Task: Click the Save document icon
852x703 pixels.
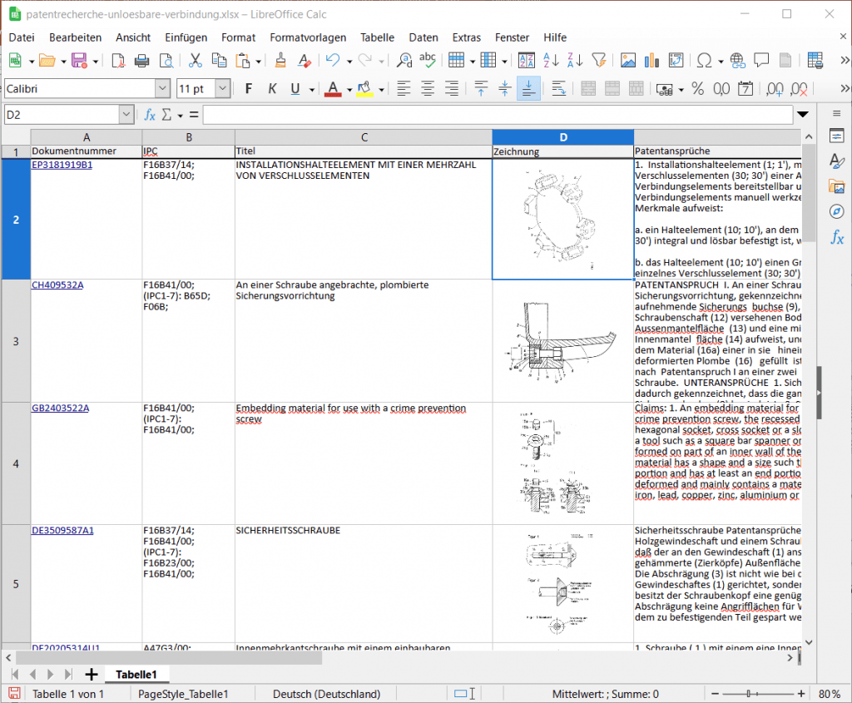Action: click(x=79, y=60)
